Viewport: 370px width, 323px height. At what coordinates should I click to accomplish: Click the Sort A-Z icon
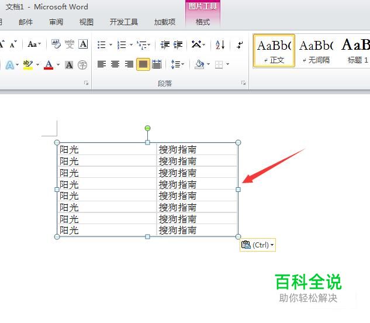coord(220,44)
